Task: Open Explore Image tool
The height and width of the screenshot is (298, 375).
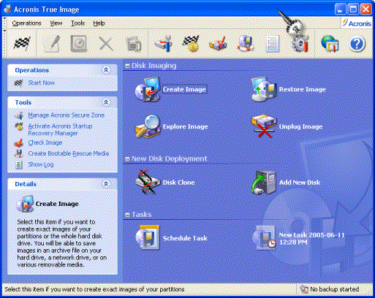Action: pos(148,126)
